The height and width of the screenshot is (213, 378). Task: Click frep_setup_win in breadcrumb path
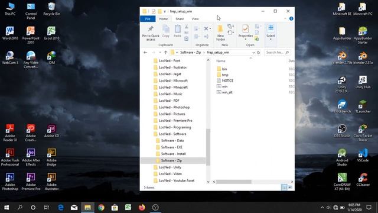pyautogui.click(x=218, y=53)
